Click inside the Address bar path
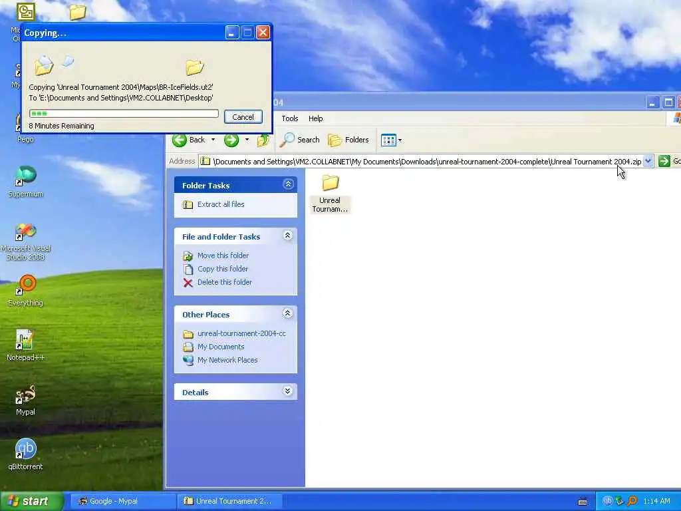This screenshot has height=511, width=681. click(421, 162)
